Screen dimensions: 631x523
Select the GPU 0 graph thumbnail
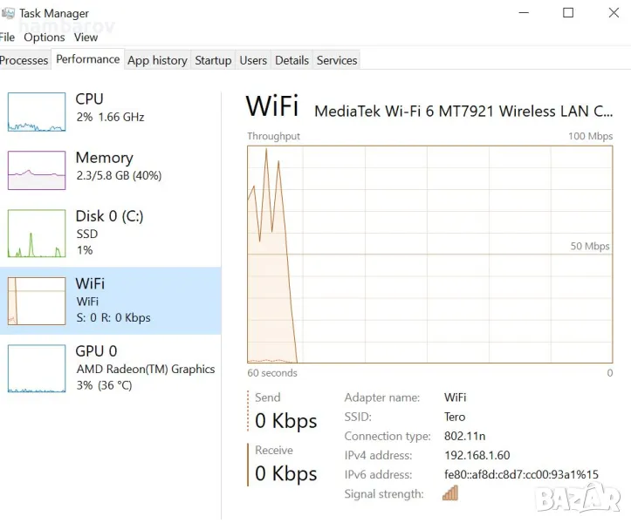point(37,368)
